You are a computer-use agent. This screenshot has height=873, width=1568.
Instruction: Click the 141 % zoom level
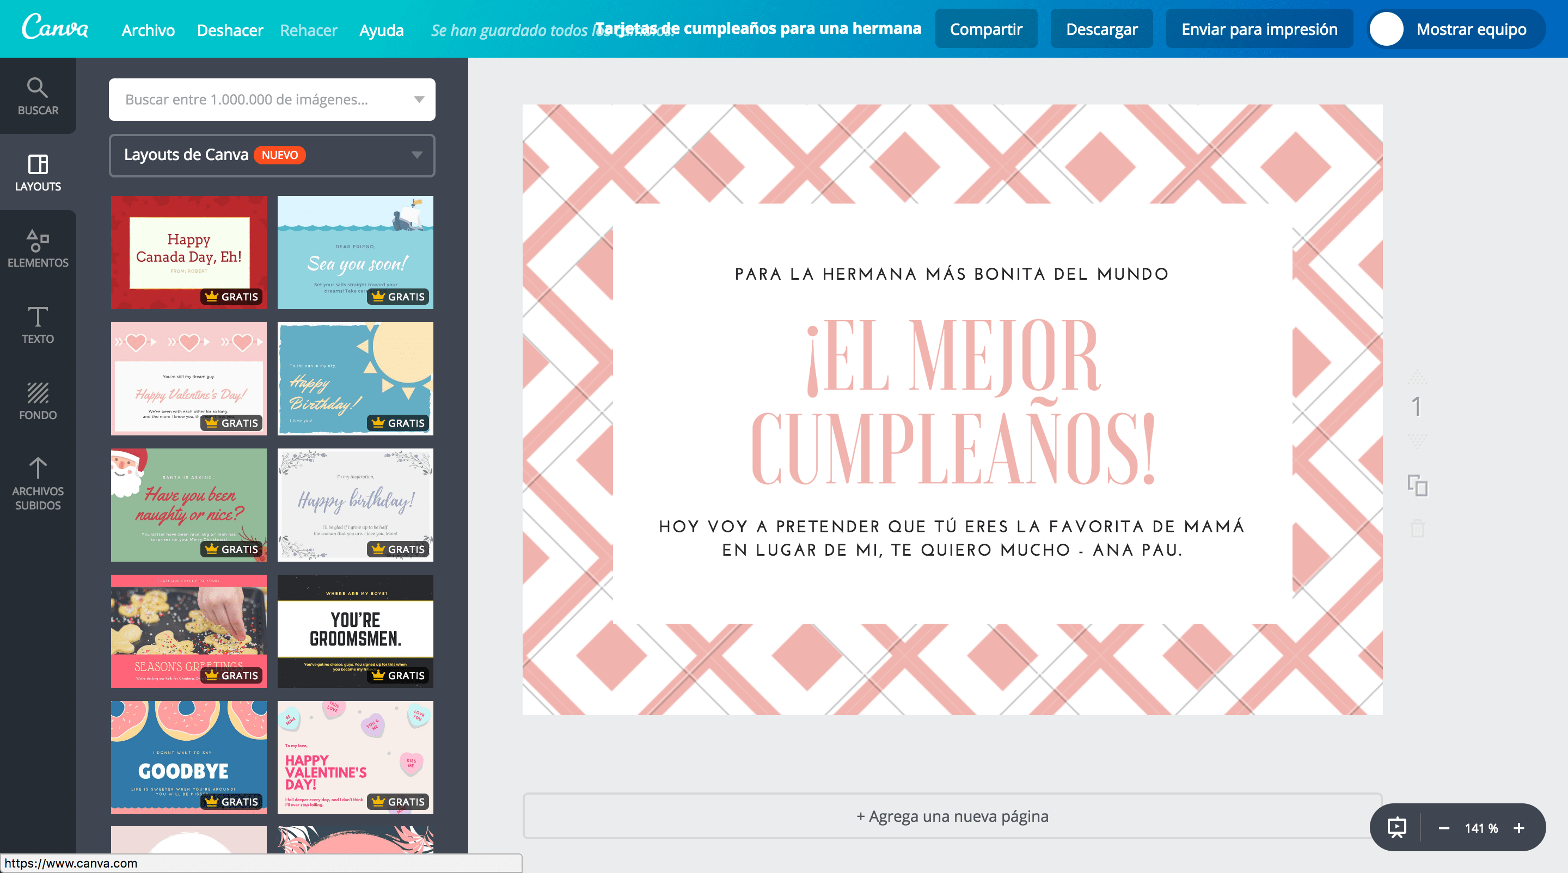click(x=1481, y=828)
